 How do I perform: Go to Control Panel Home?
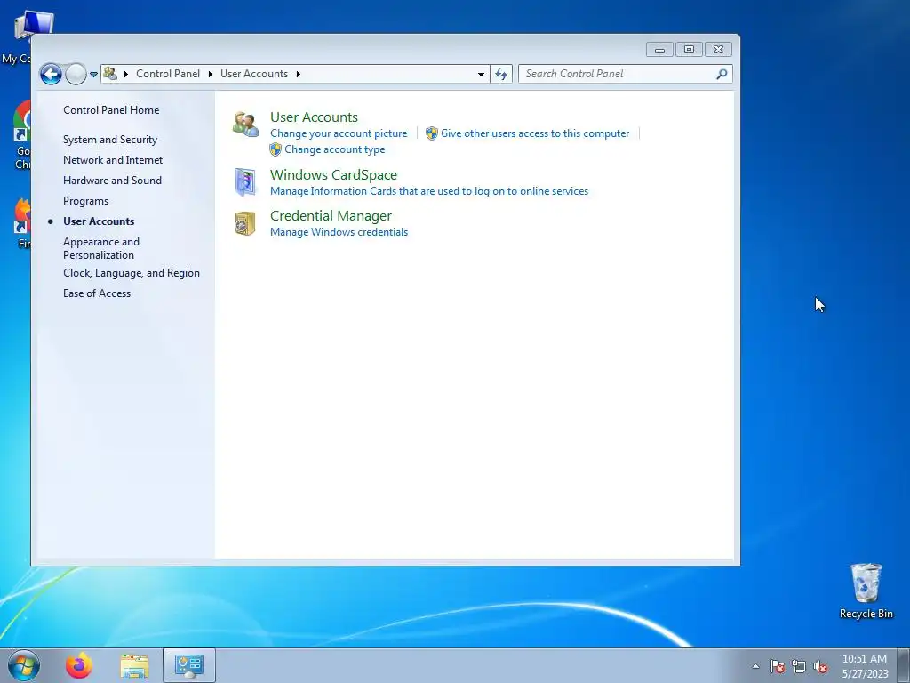[111, 109]
